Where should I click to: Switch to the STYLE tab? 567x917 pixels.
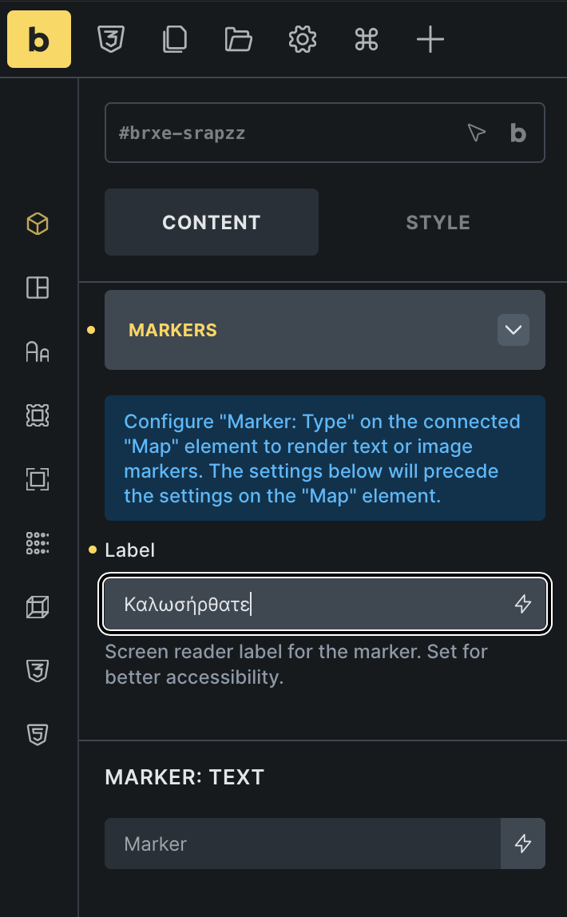tap(438, 222)
